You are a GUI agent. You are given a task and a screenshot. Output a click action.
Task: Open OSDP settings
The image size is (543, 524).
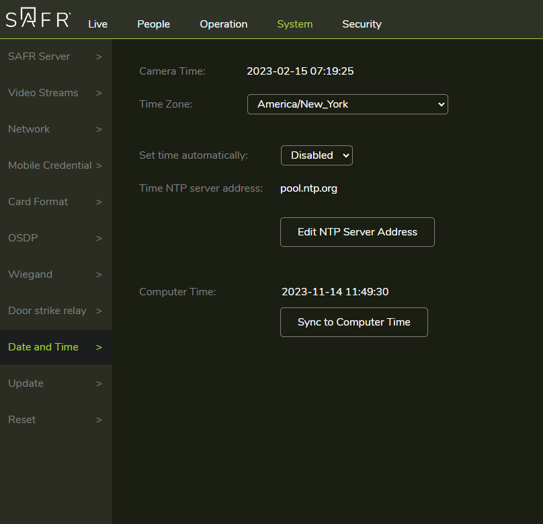(x=22, y=238)
